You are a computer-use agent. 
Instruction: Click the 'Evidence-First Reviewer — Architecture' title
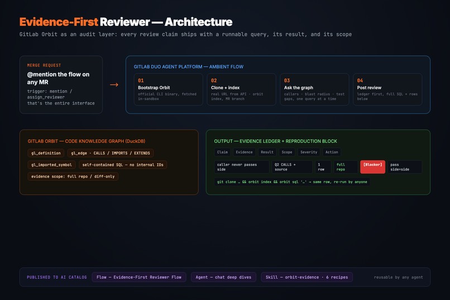126,22
